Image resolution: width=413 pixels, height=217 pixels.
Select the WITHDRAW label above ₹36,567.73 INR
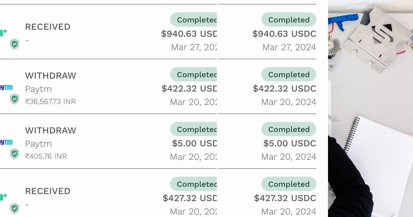(x=51, y=75)
